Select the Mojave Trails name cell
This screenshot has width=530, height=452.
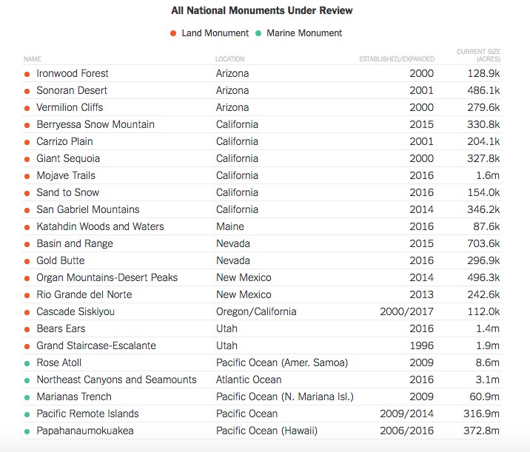pyautogui.click(x=66, y=175)
